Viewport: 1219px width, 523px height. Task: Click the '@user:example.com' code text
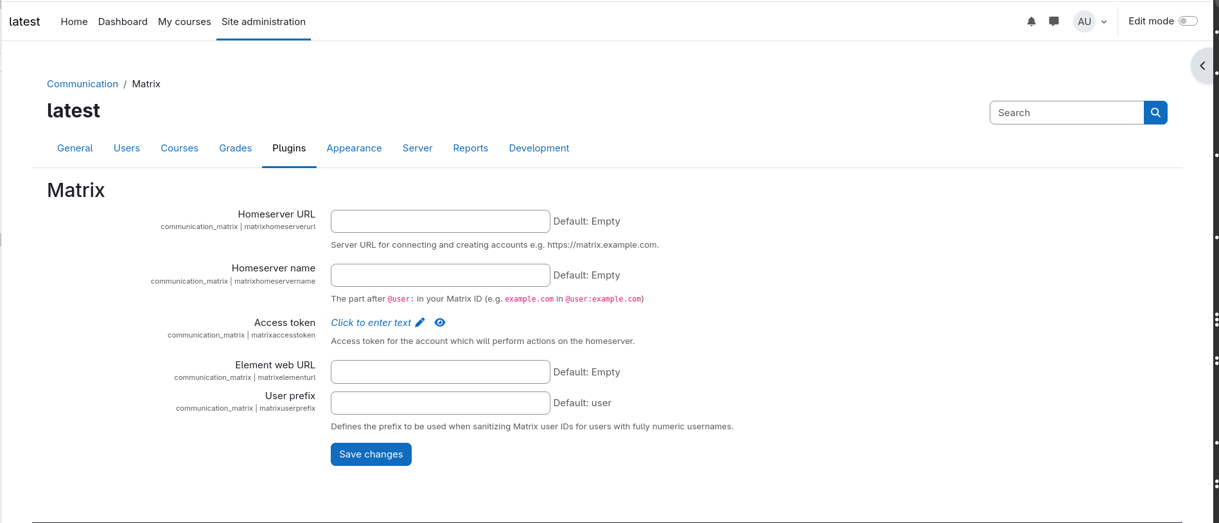(603, 299)
